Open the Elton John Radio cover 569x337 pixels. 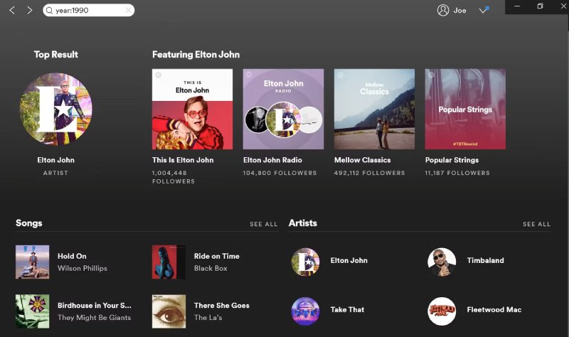pyautogui.click(x=283, y=109)
